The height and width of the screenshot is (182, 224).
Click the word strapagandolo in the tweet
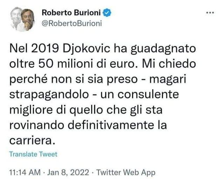[x=49, y=95]
